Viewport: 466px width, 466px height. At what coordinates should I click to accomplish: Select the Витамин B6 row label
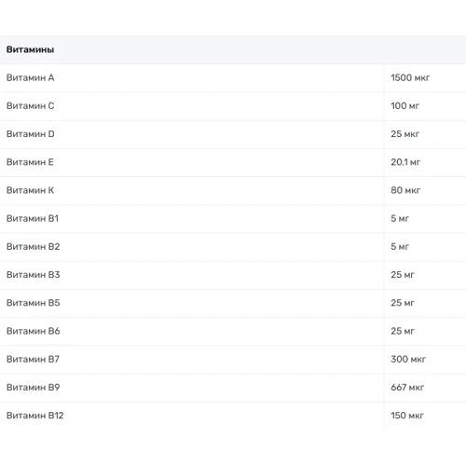[33, 331]
